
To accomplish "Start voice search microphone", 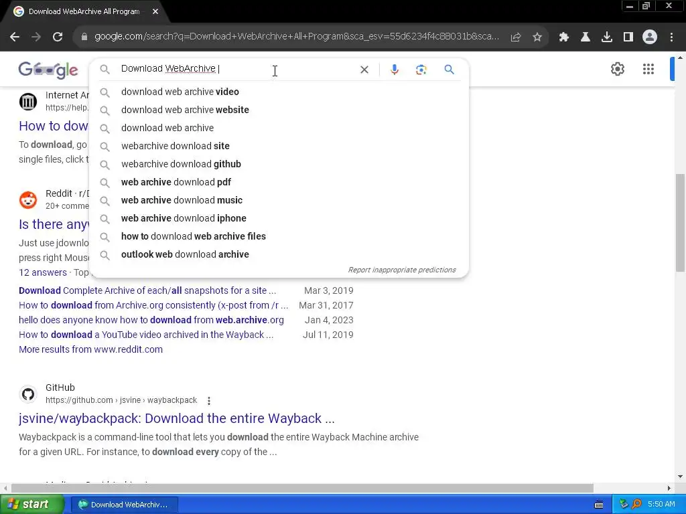I will pyautogui.click(x=394, y=70).
